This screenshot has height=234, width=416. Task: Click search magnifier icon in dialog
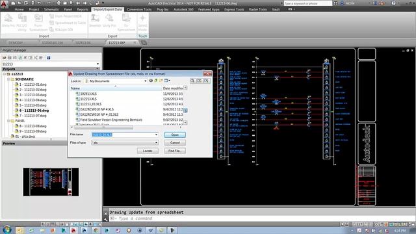pos(192,81)
